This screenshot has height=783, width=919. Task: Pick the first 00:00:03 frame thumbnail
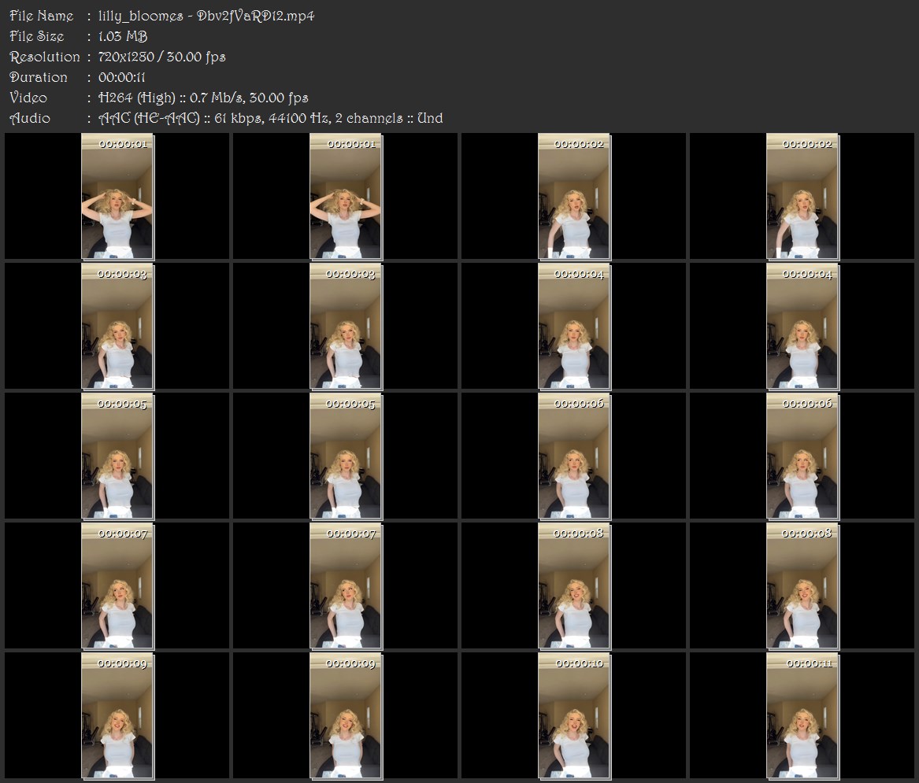click(117, 327)
